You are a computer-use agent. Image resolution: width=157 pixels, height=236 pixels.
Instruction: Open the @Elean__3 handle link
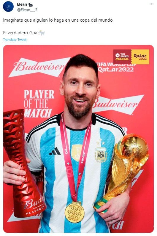27,10
